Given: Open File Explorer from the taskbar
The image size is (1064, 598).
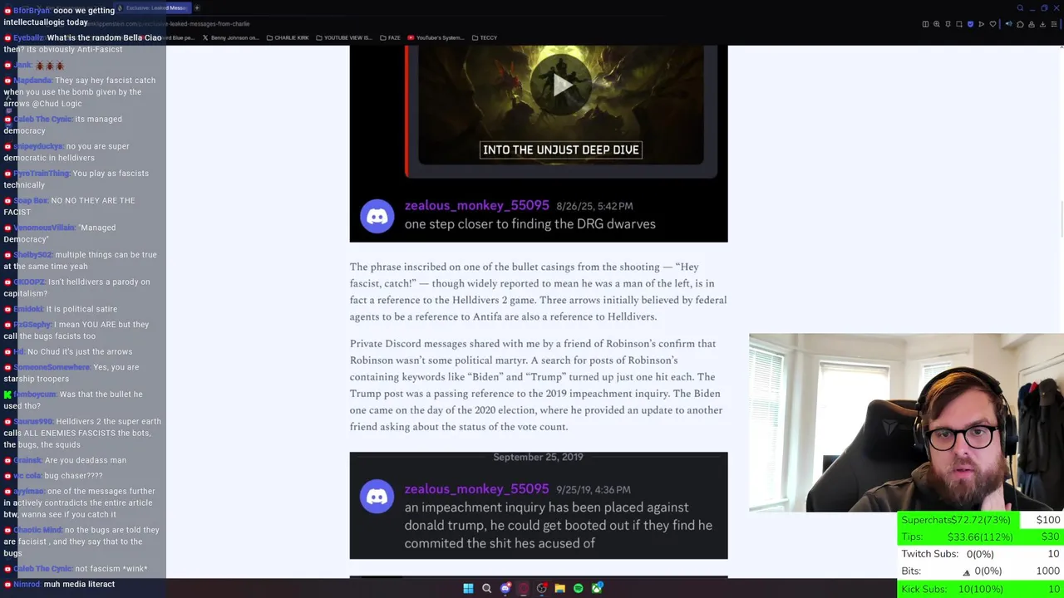Looking at the screenshot, I should point(559,589).
